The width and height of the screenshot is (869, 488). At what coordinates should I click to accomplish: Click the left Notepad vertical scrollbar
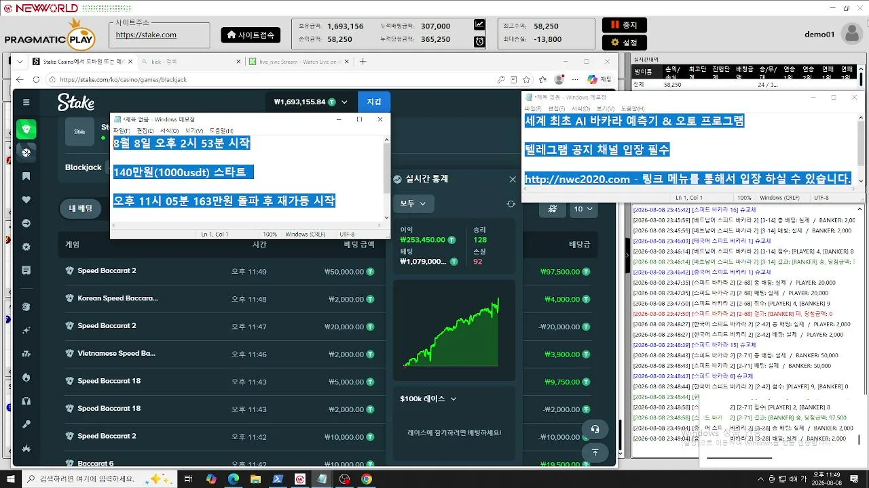click(x=387, y=180)
